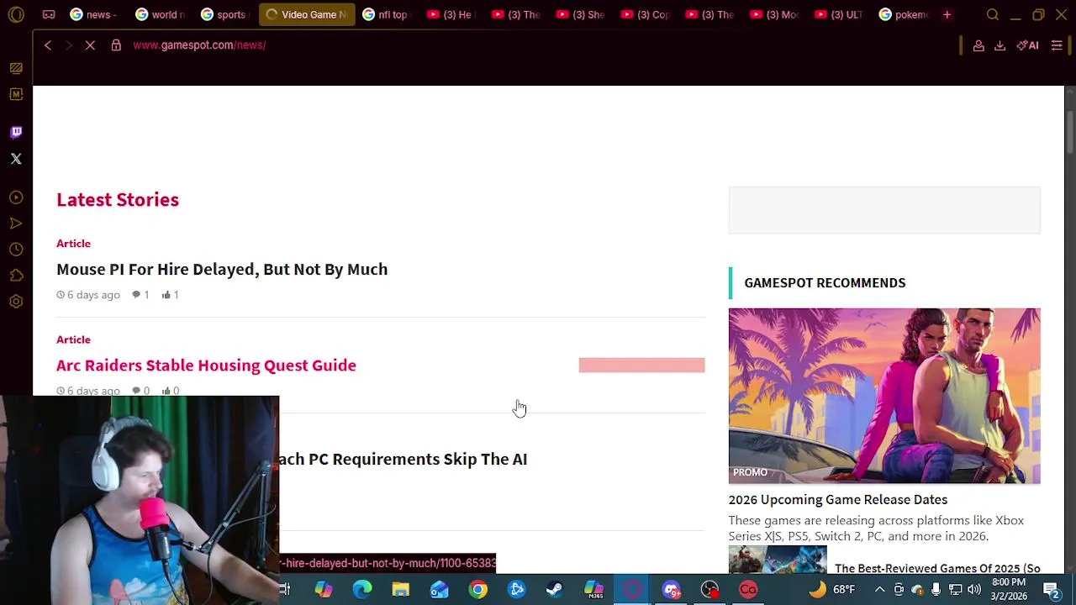
Task: Show site info via the padlock icon
Action: click(x=116, y=45)
